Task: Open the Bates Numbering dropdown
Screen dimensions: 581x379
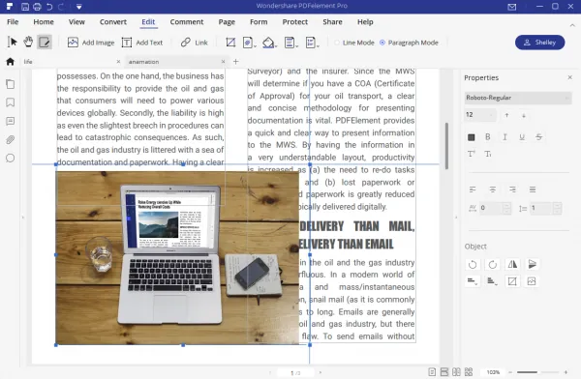Action: 312,43
